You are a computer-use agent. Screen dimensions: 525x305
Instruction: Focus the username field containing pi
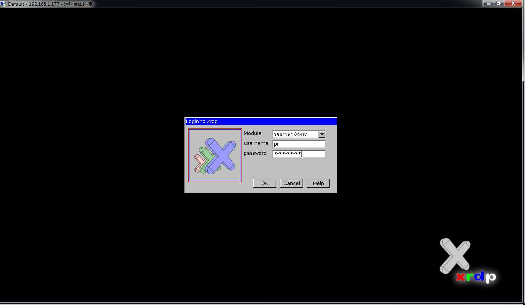(299, 144)
